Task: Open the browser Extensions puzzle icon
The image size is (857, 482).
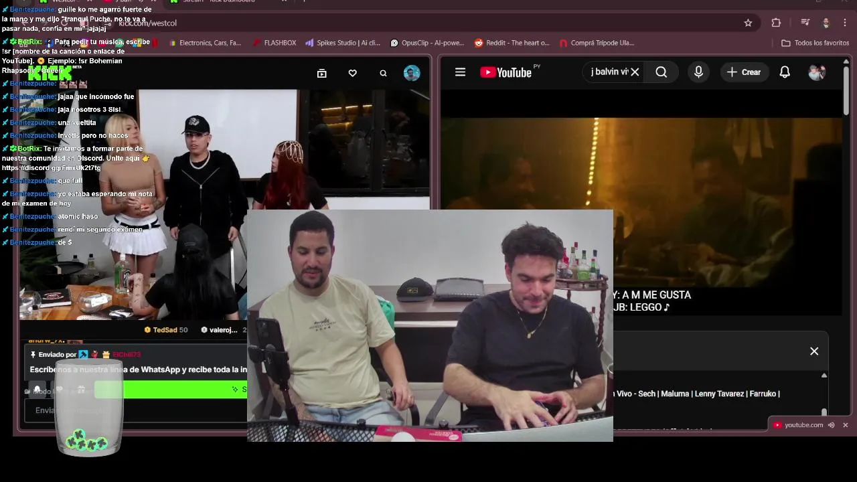Action: 776,23
